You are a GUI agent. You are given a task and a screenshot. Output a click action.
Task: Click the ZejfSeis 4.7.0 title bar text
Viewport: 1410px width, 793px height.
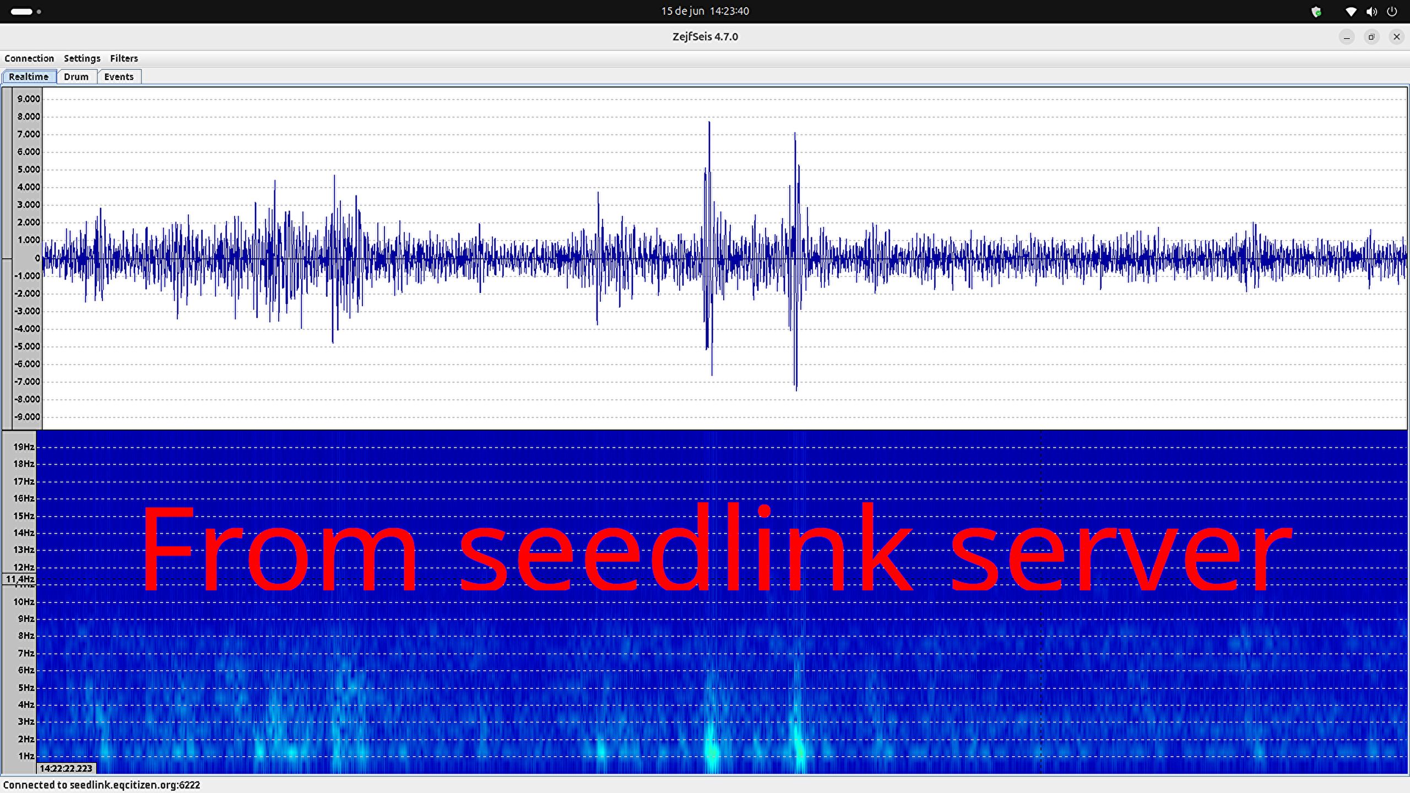point(705,37)
